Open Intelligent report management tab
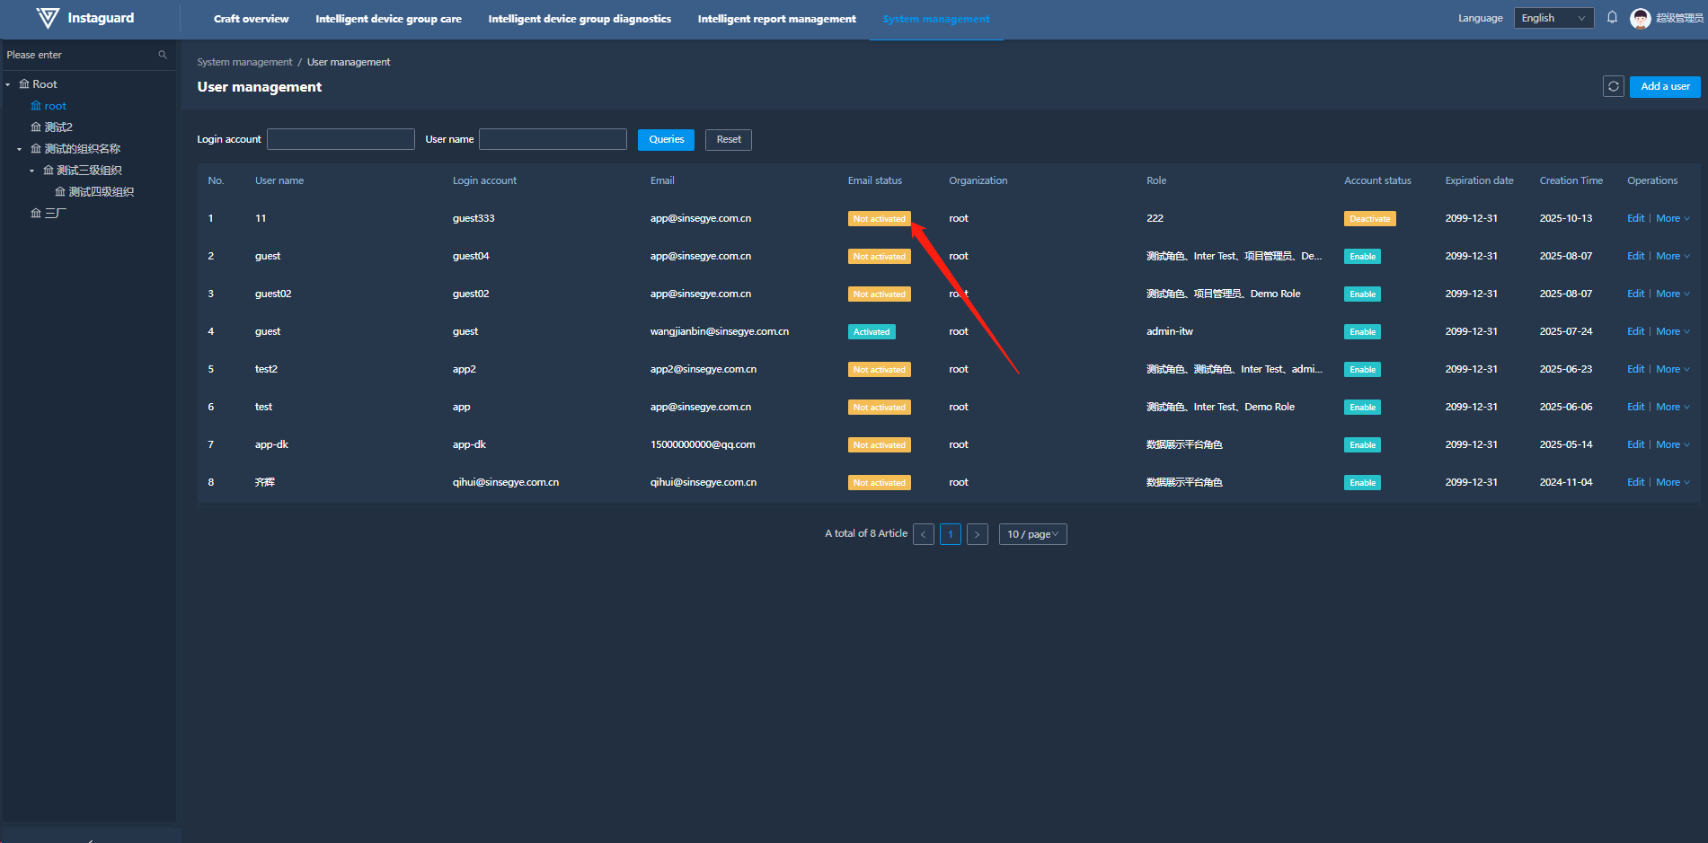Screen dimensions: 1708x843 tap(776, 19)
